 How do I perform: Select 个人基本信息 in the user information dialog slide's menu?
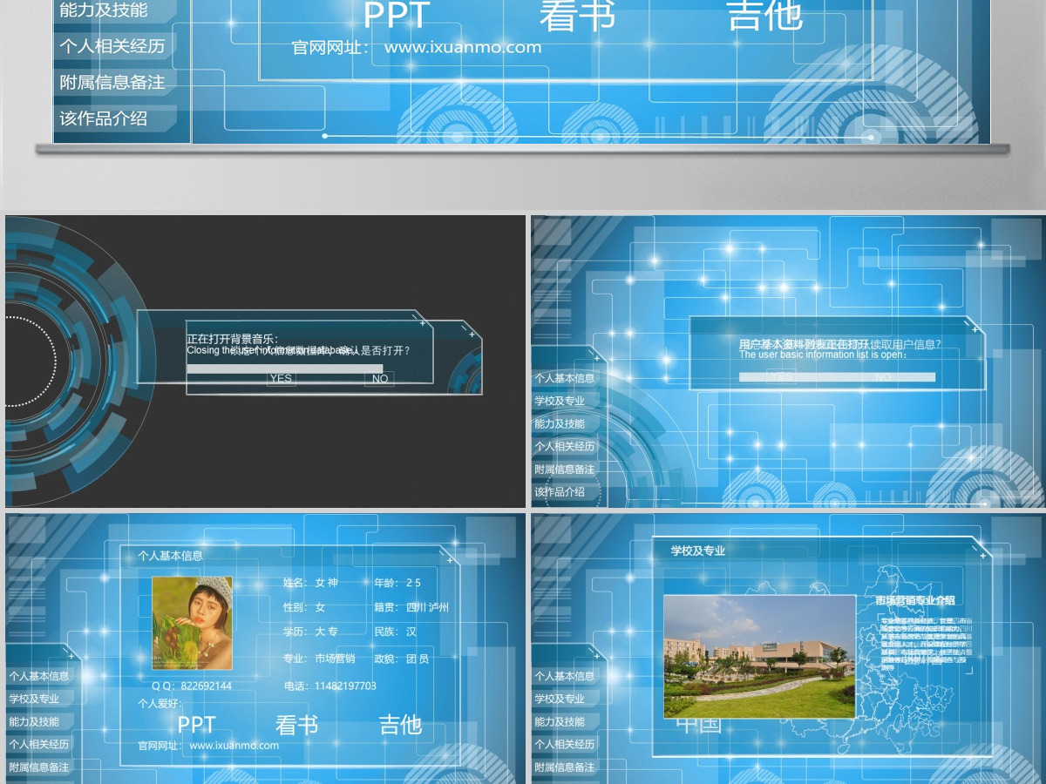[565, 378]
